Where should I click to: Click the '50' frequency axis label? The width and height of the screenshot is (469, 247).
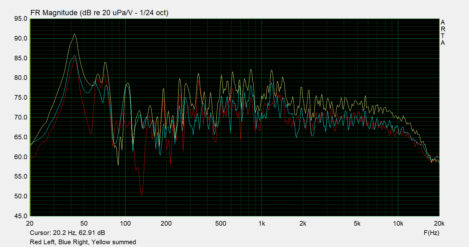(x=84, y=223)
